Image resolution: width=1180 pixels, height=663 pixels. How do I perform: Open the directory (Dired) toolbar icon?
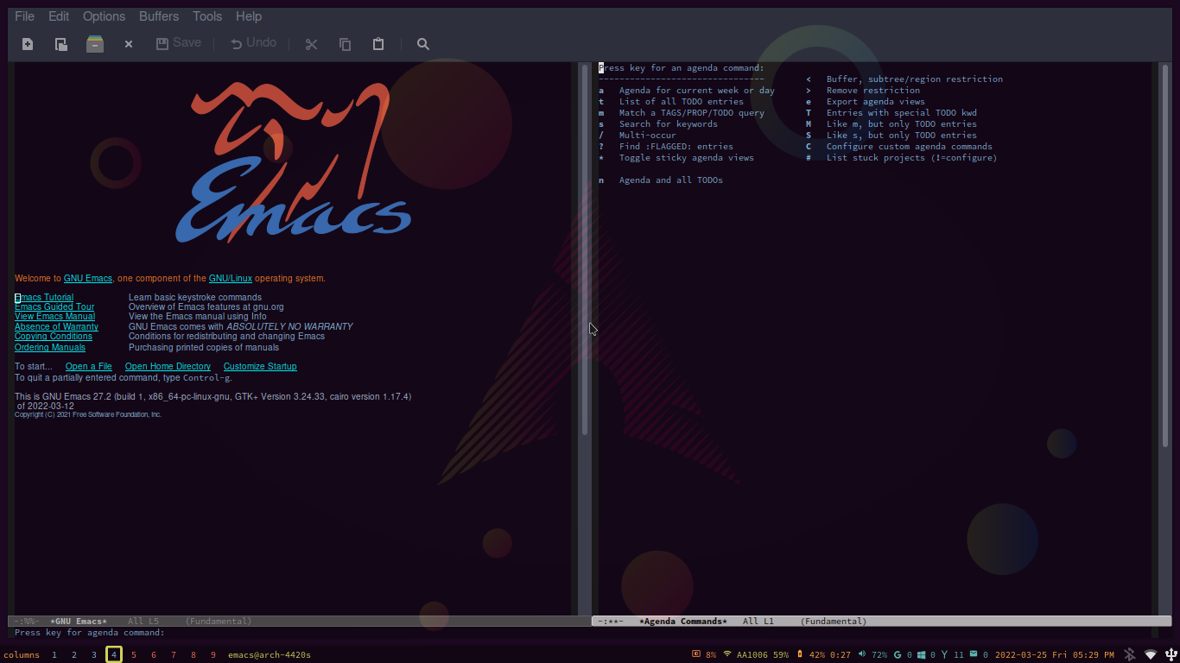click(95, 44)
